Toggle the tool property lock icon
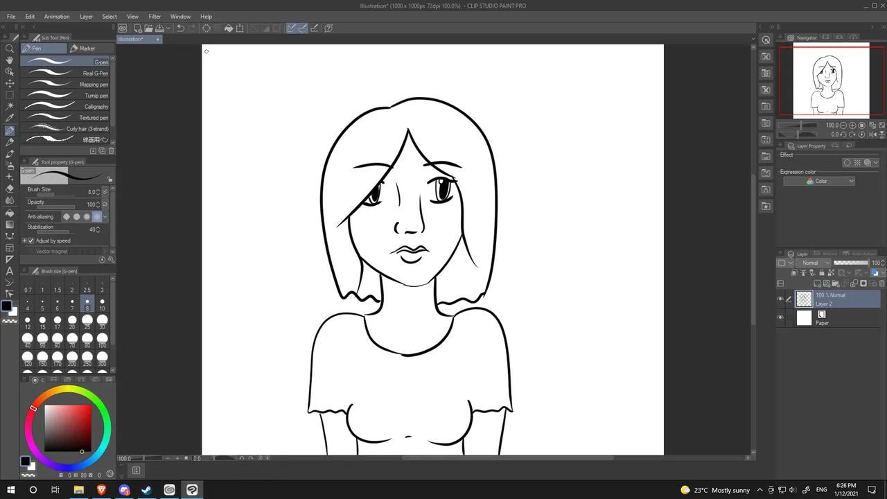This screenshot has width=887, height=499. (109, 180)
